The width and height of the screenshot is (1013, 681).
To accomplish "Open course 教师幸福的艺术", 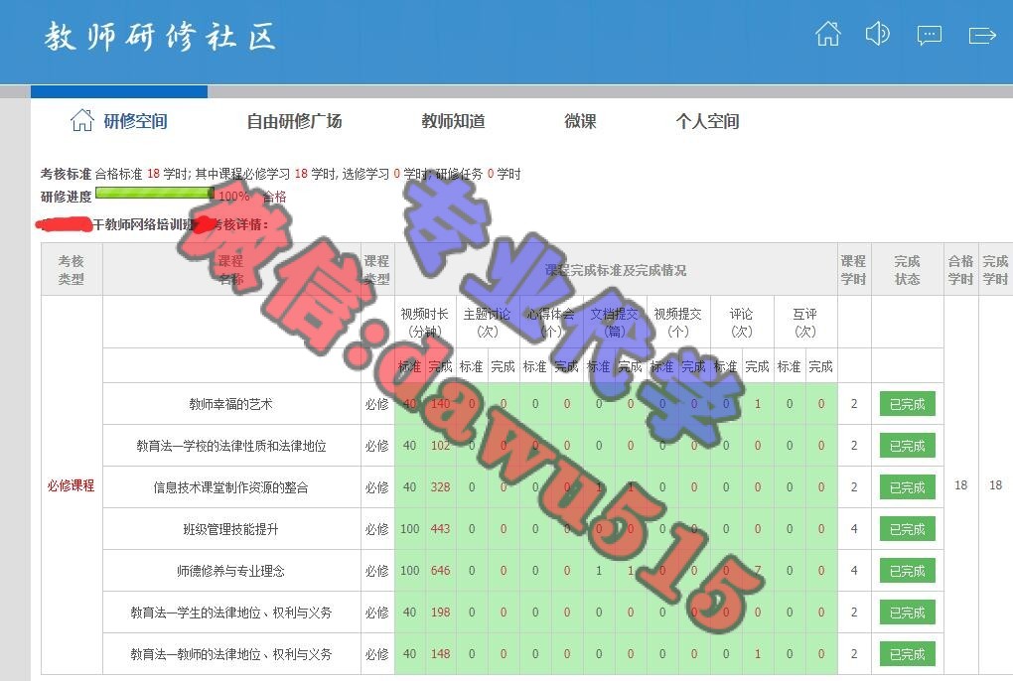I will tap(230, 404).
